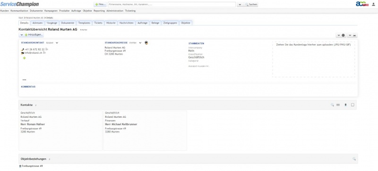Click the info@roland.ch email address
The image size is (378, 171).
(x=33, y=53)
